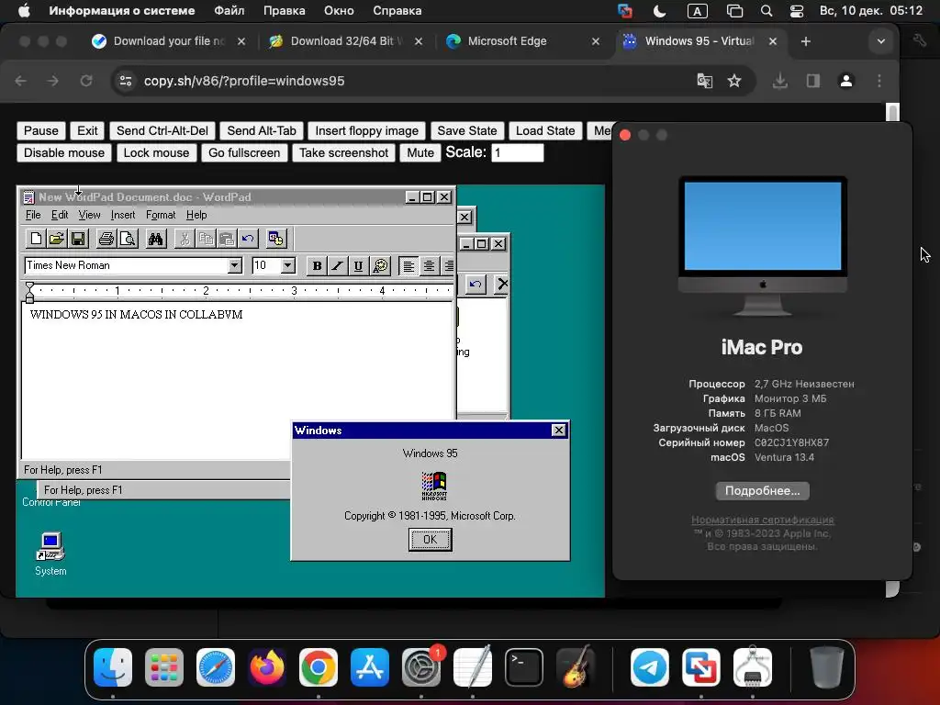
Task: Toggle Bold formatting in WordPad
Action: 317,265
